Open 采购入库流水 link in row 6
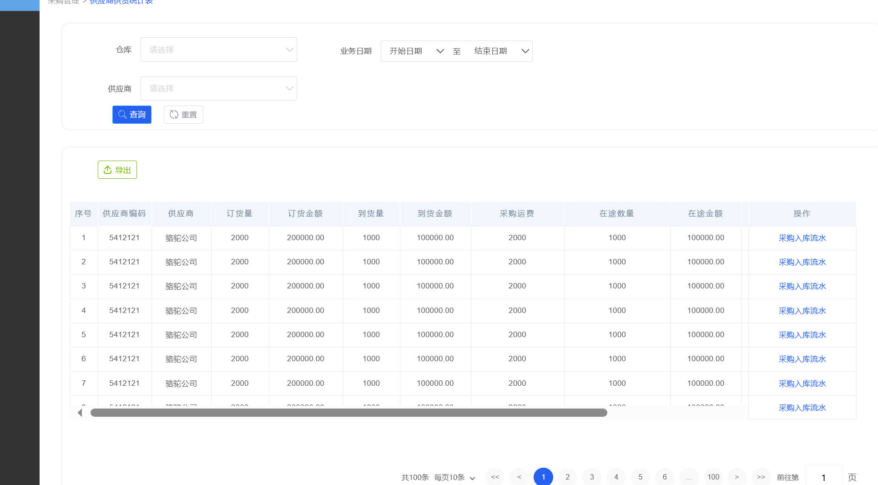The width and height of the screenshot is (878, 485). coord(802,359)
